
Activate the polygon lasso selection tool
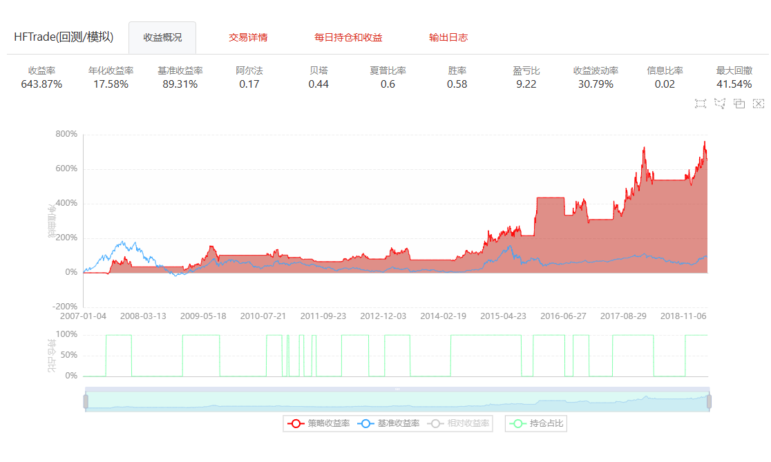[x=720, y=104]
